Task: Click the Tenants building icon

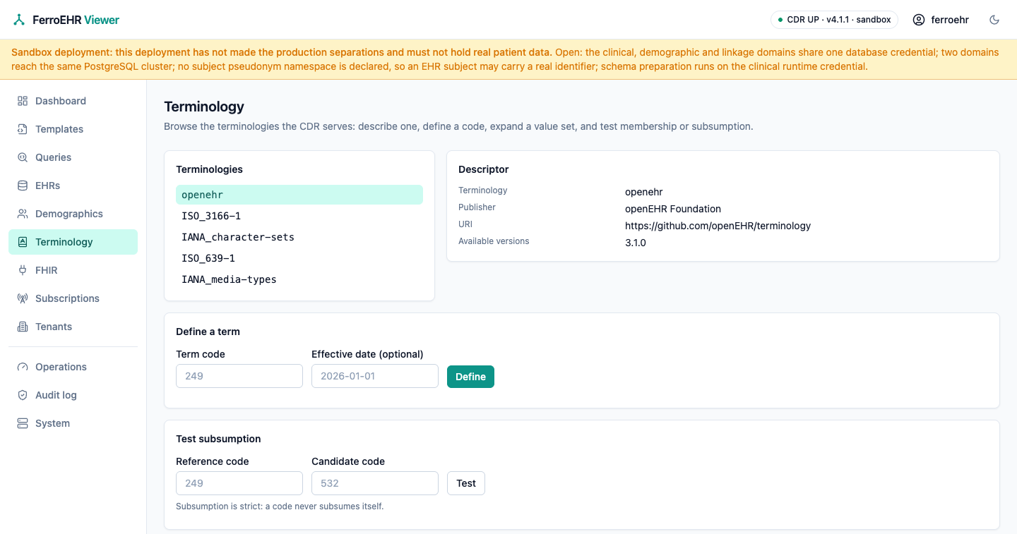Action: [23, 327]
